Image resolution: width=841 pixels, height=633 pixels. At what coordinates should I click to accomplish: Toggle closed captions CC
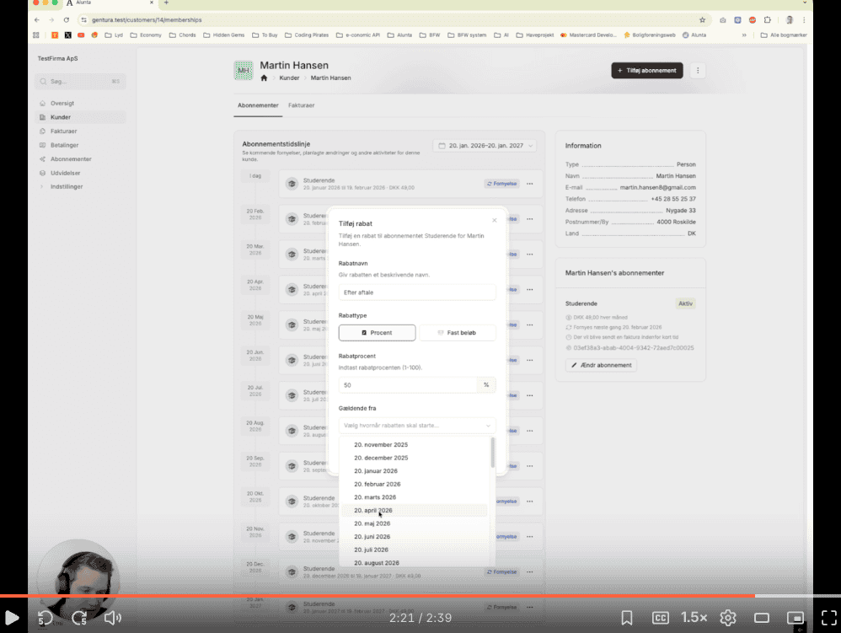[x=661, y=618]
